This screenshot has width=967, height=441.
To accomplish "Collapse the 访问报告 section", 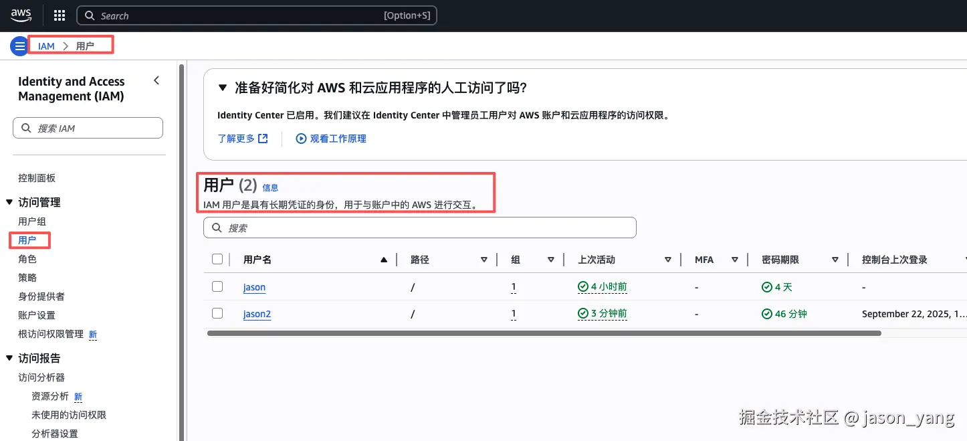I will [9, 358].
